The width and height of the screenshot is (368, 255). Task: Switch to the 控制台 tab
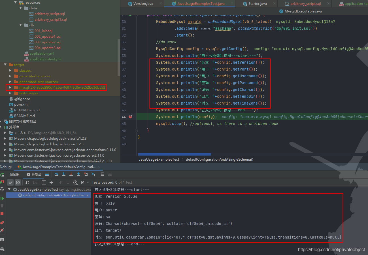(33, 175)
